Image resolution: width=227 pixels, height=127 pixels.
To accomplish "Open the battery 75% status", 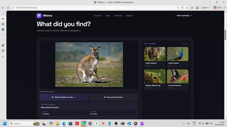I will pos(209,124).
